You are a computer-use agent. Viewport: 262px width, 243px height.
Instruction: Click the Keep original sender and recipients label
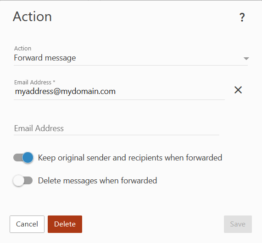pyautogui.click(x=130, y=158)
